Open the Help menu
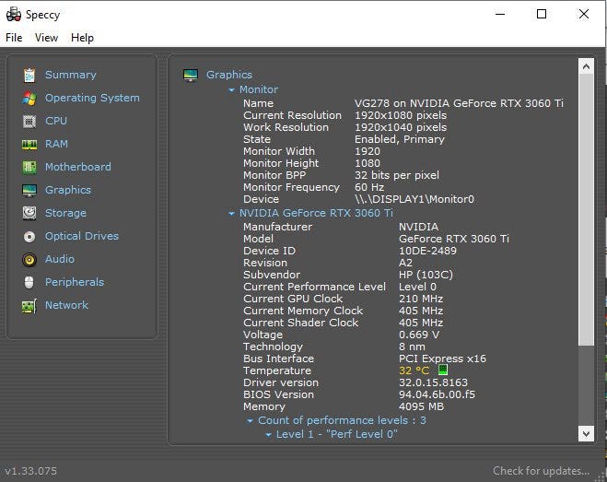The height and width of the screenshot is (482, 607). coord(82,38)
